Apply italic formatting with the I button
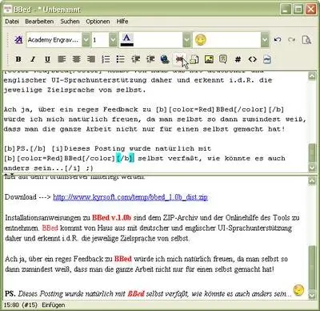The height and width of the screenshot is (311, 320). coord(33,59)
